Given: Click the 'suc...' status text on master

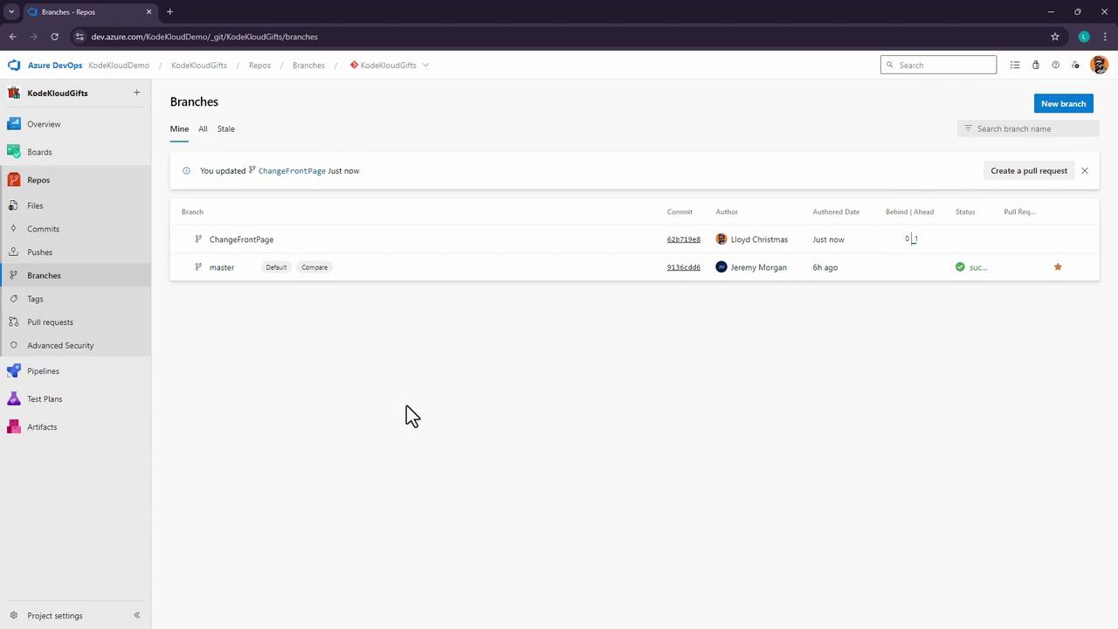Looking at the screenshot, I should pyautogui.click(x=978, y=267).
